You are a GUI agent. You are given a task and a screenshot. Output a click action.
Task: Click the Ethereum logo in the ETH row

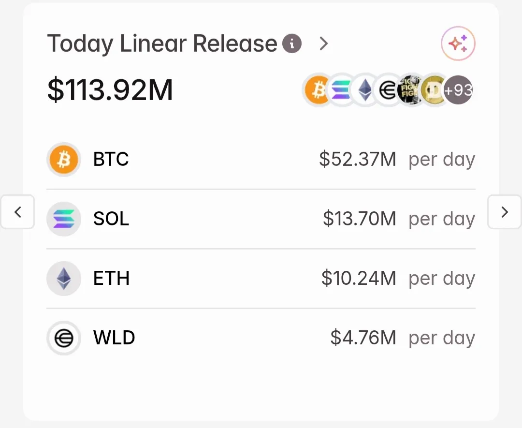pos(63,279)
